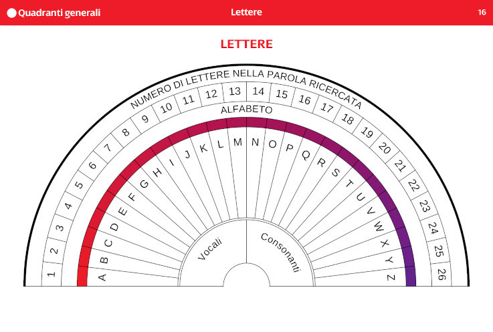
Task: Select letter H in the alphabet ring
Action: [x=157, y=172]
